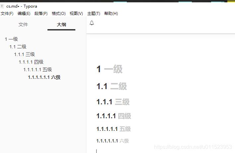
Task: Switch to the 大纲 sidebar tab
Action: point(61,25)
